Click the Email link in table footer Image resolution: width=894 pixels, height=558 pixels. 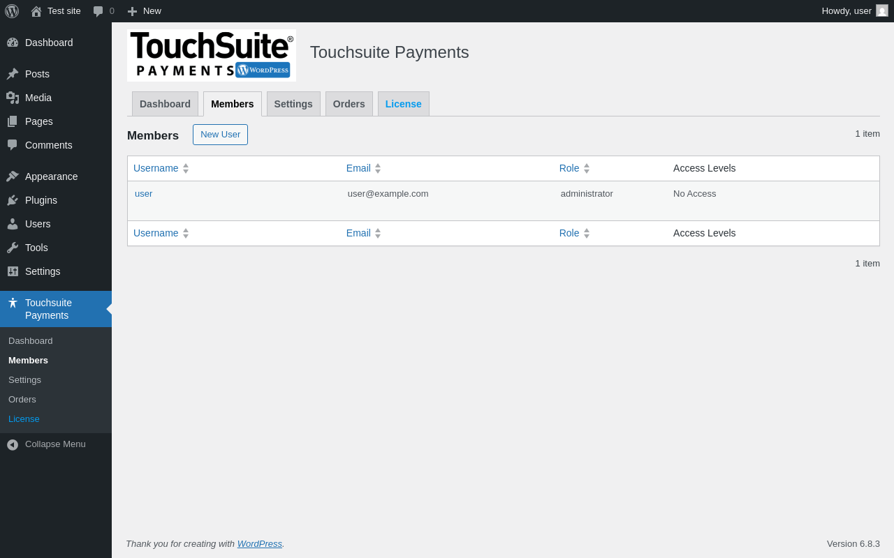coord(358,233)
